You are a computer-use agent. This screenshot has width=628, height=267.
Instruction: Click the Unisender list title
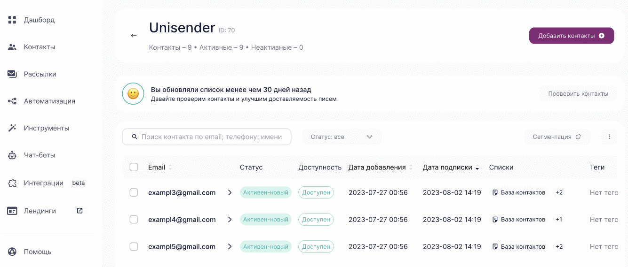[182, 28]
